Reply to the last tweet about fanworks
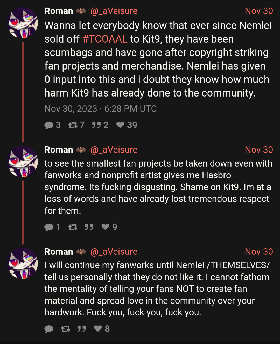The height and width of the screenshot is (344, 280). point(49,329)
